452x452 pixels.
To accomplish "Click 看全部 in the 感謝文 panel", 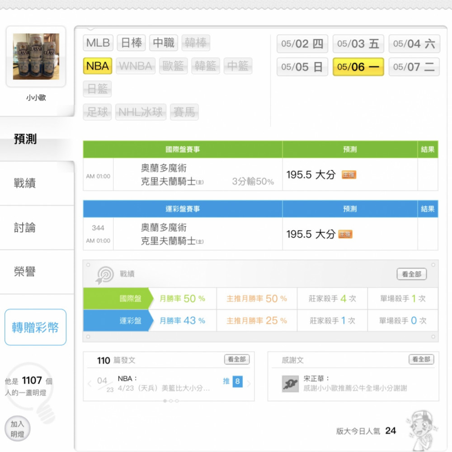I will tap(421, 359).
